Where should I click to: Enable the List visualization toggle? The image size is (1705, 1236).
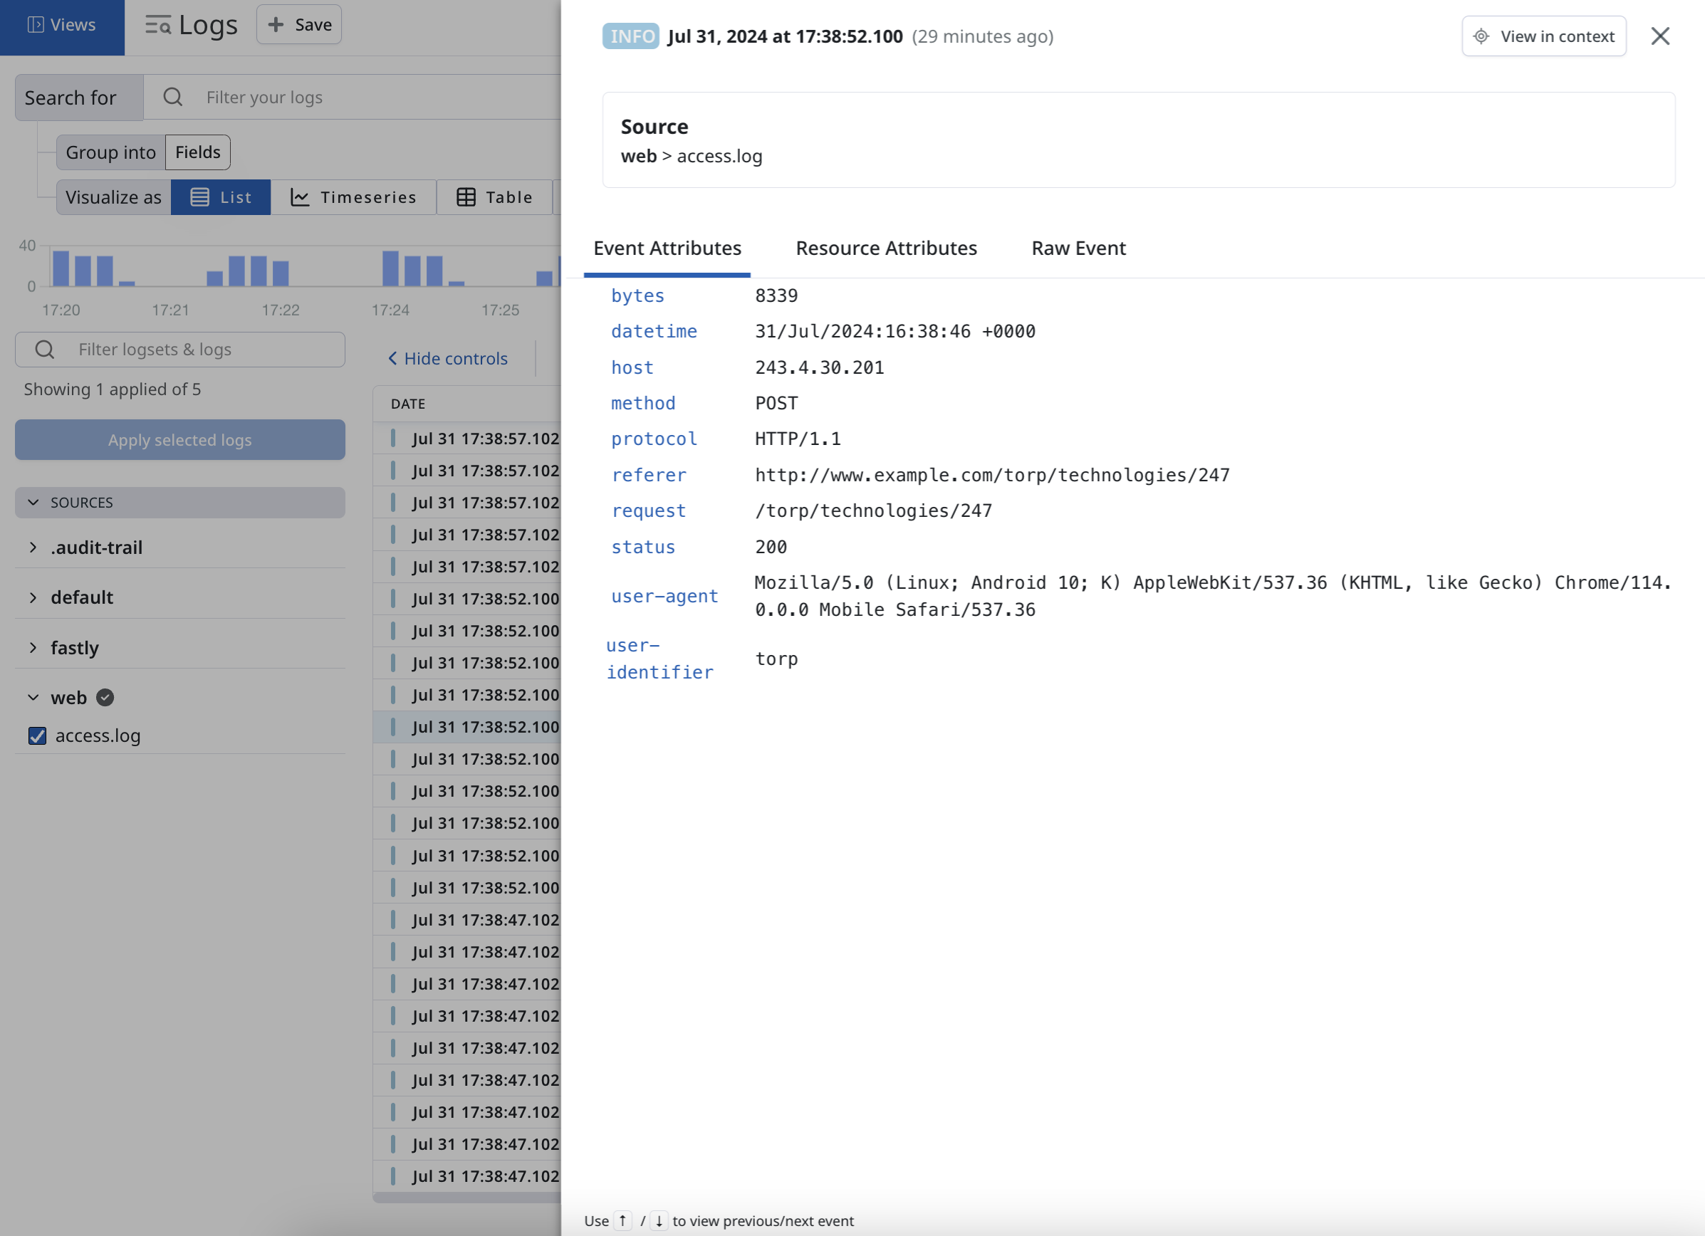pos(221,194)
